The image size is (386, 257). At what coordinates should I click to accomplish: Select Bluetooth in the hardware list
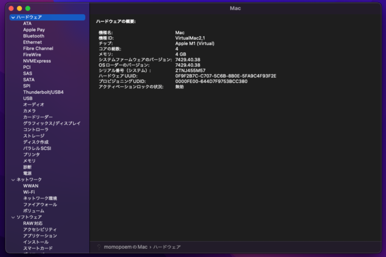34,36
